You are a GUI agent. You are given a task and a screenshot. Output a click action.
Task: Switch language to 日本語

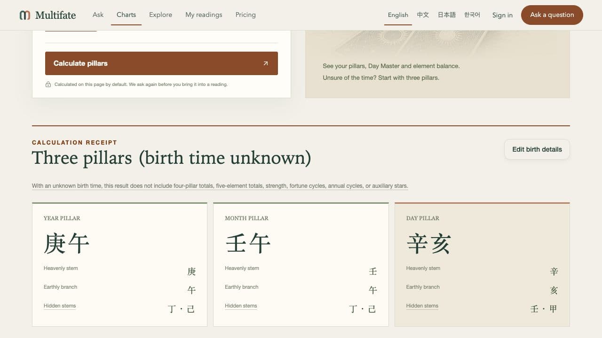[x=446, y=15]
